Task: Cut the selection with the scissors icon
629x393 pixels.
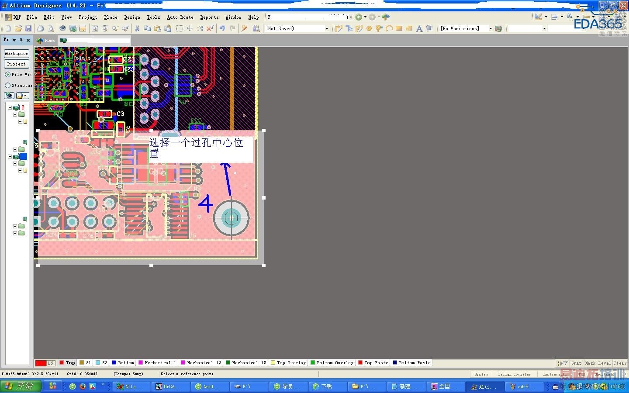Action: (137, 28)
